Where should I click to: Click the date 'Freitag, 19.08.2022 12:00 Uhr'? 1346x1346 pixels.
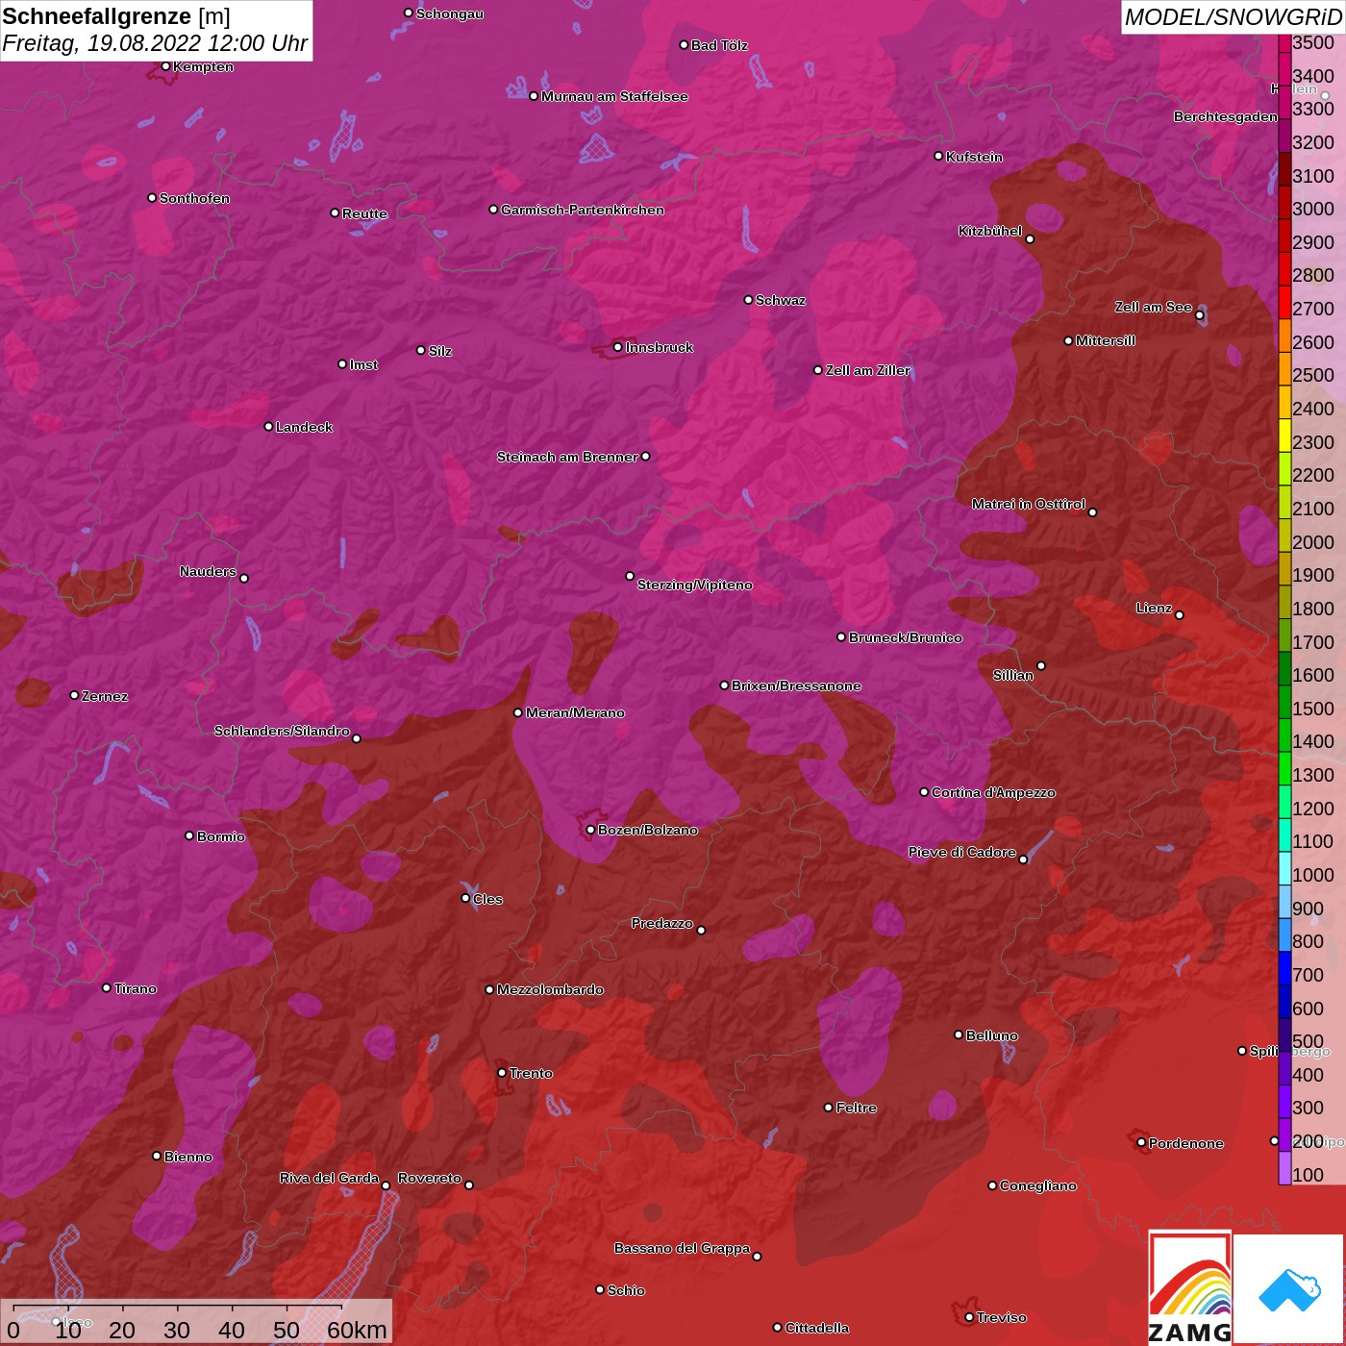pyautogui.click(x=155, y=43)
